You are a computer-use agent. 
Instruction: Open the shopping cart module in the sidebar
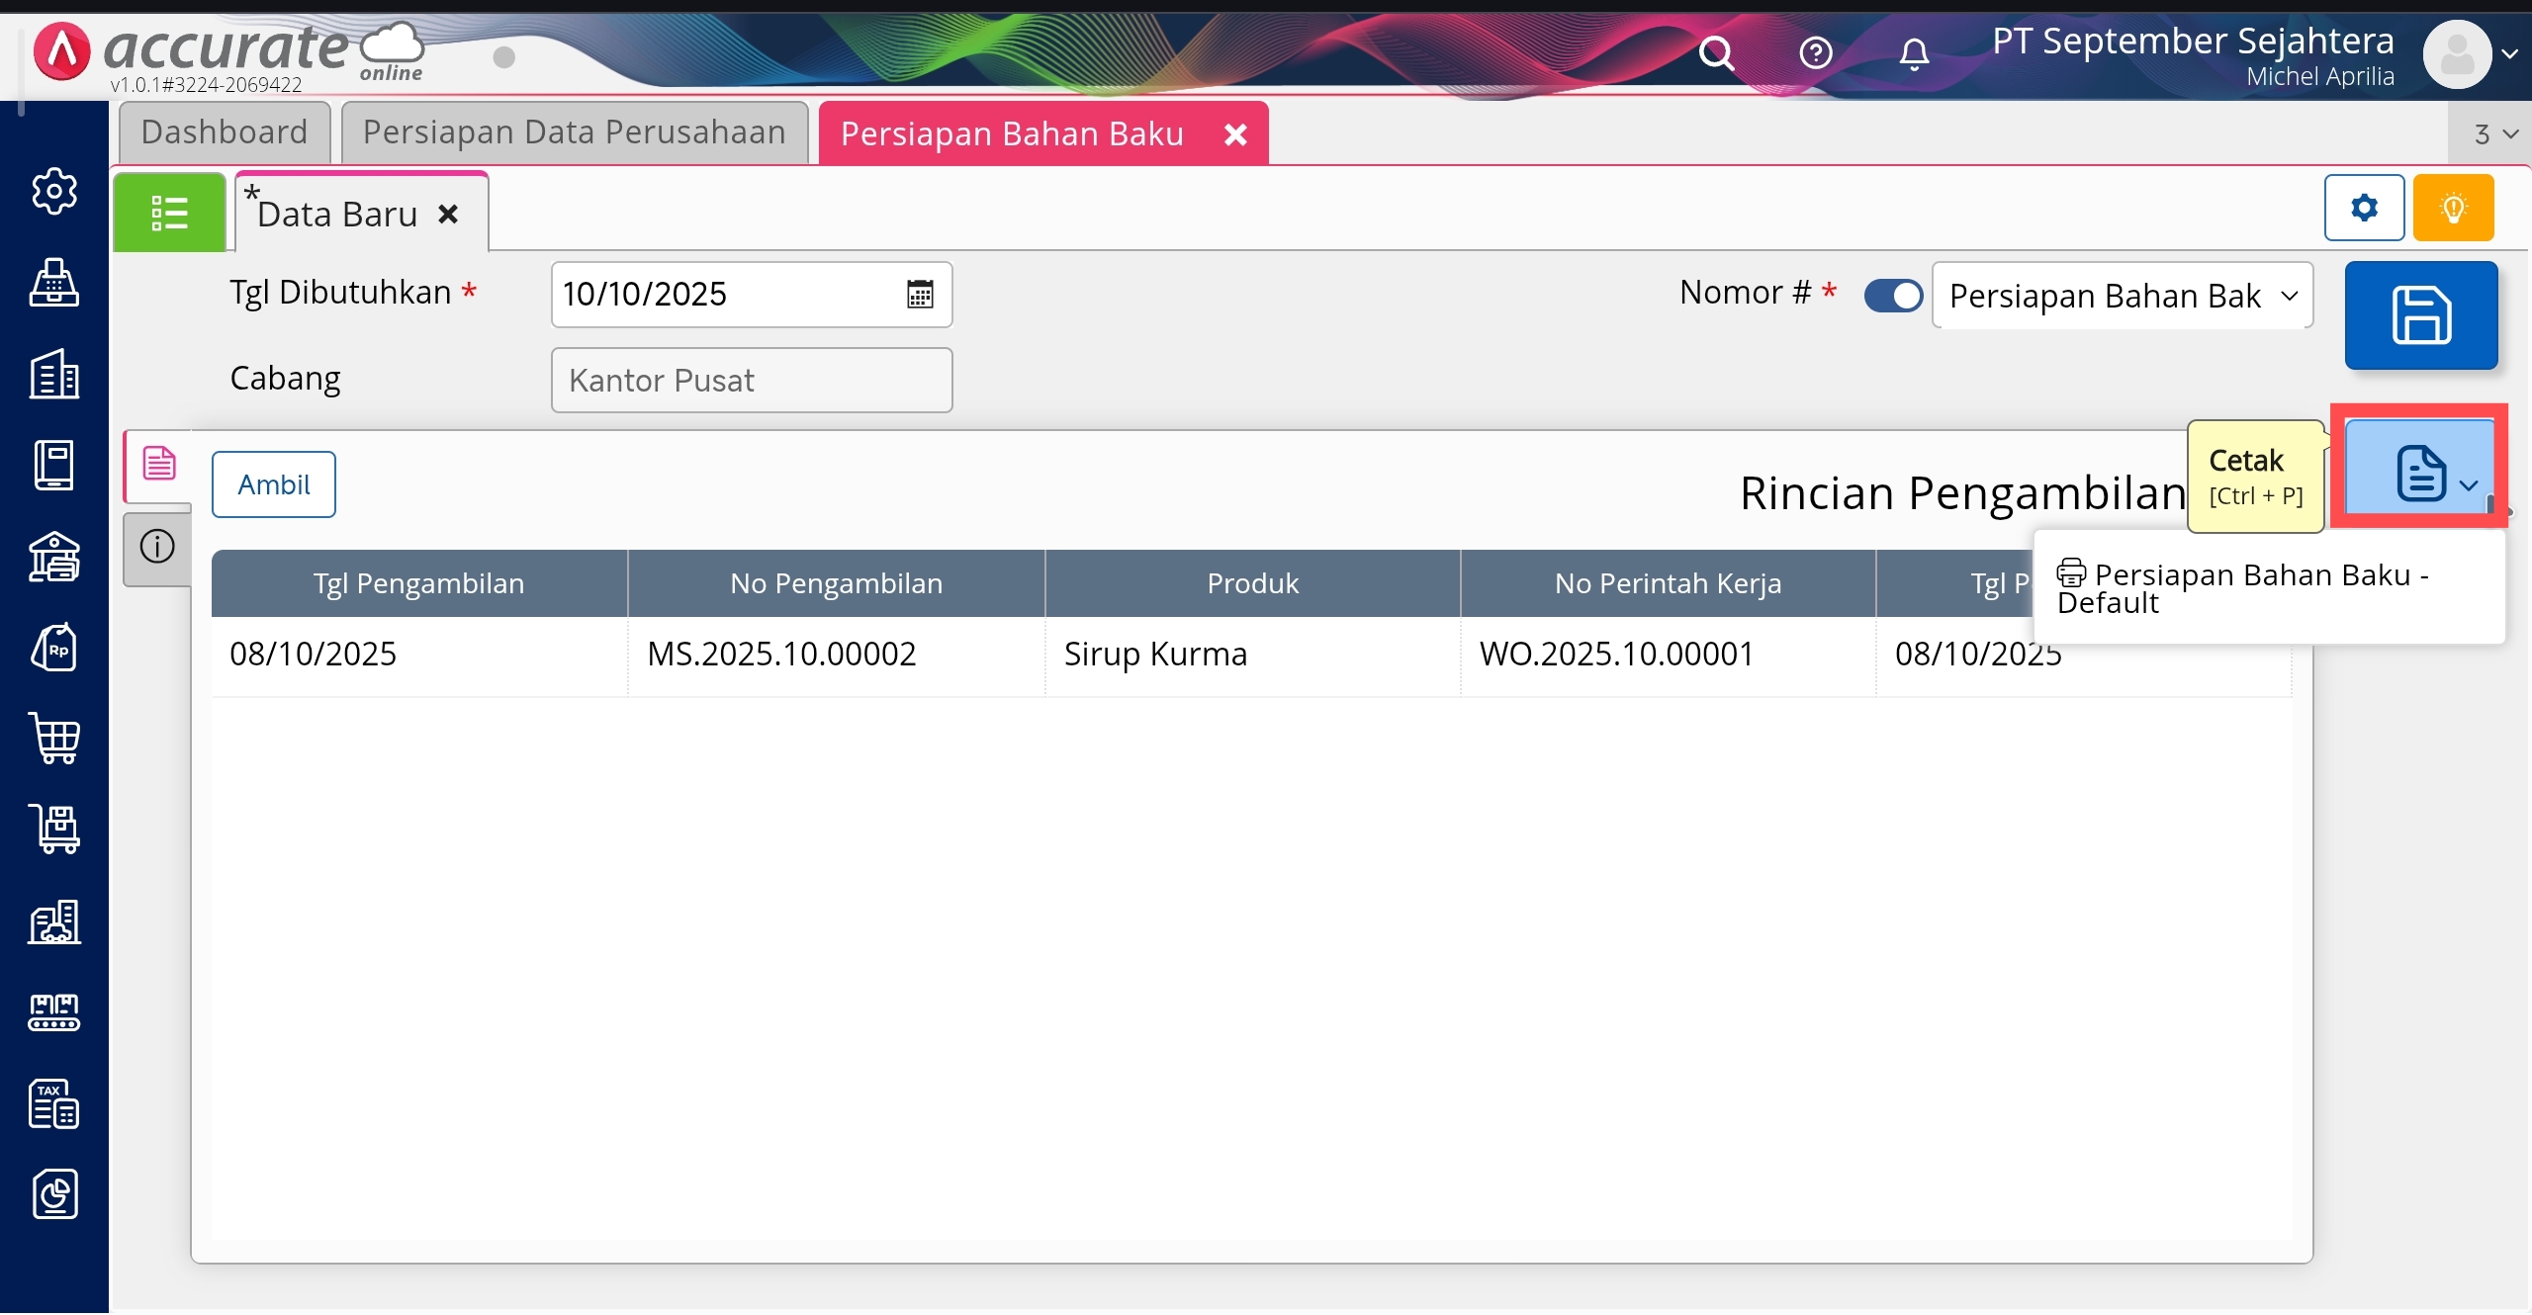(54, 738)
